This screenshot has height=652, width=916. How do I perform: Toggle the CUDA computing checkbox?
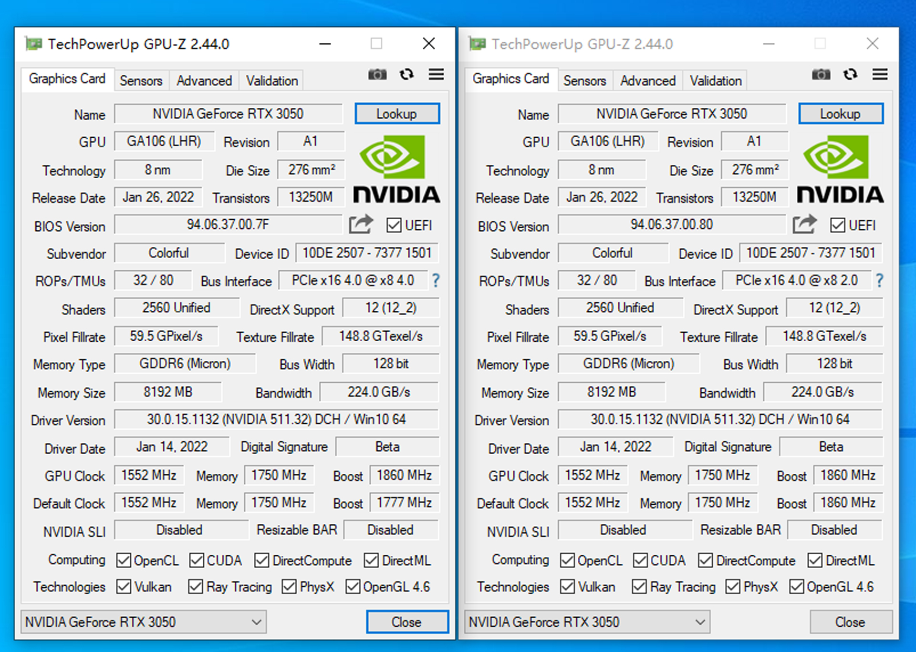[196, 560]
